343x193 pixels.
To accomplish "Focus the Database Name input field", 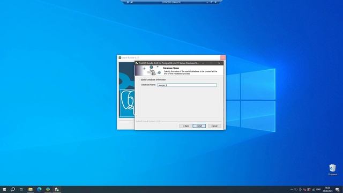I will click(187, 85).
